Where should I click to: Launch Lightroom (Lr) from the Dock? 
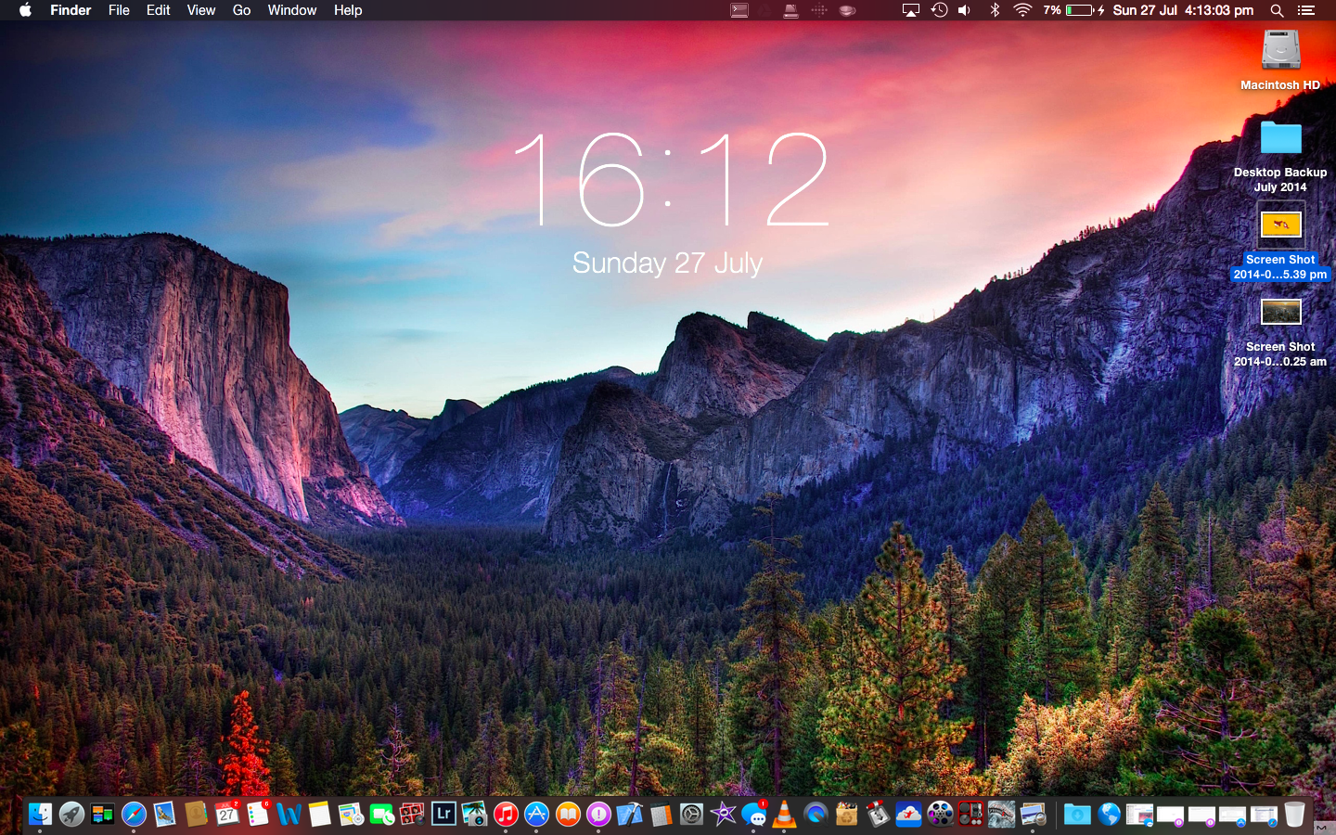point(443,815)
